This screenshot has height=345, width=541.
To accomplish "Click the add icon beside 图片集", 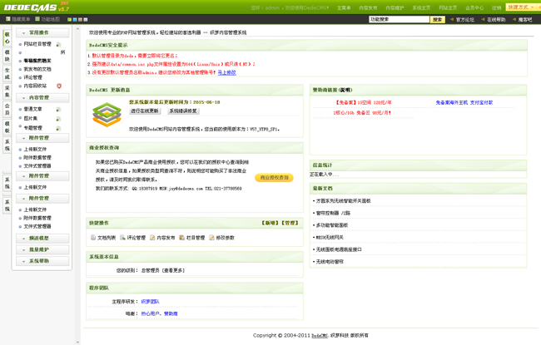I will tap(58, 119).
